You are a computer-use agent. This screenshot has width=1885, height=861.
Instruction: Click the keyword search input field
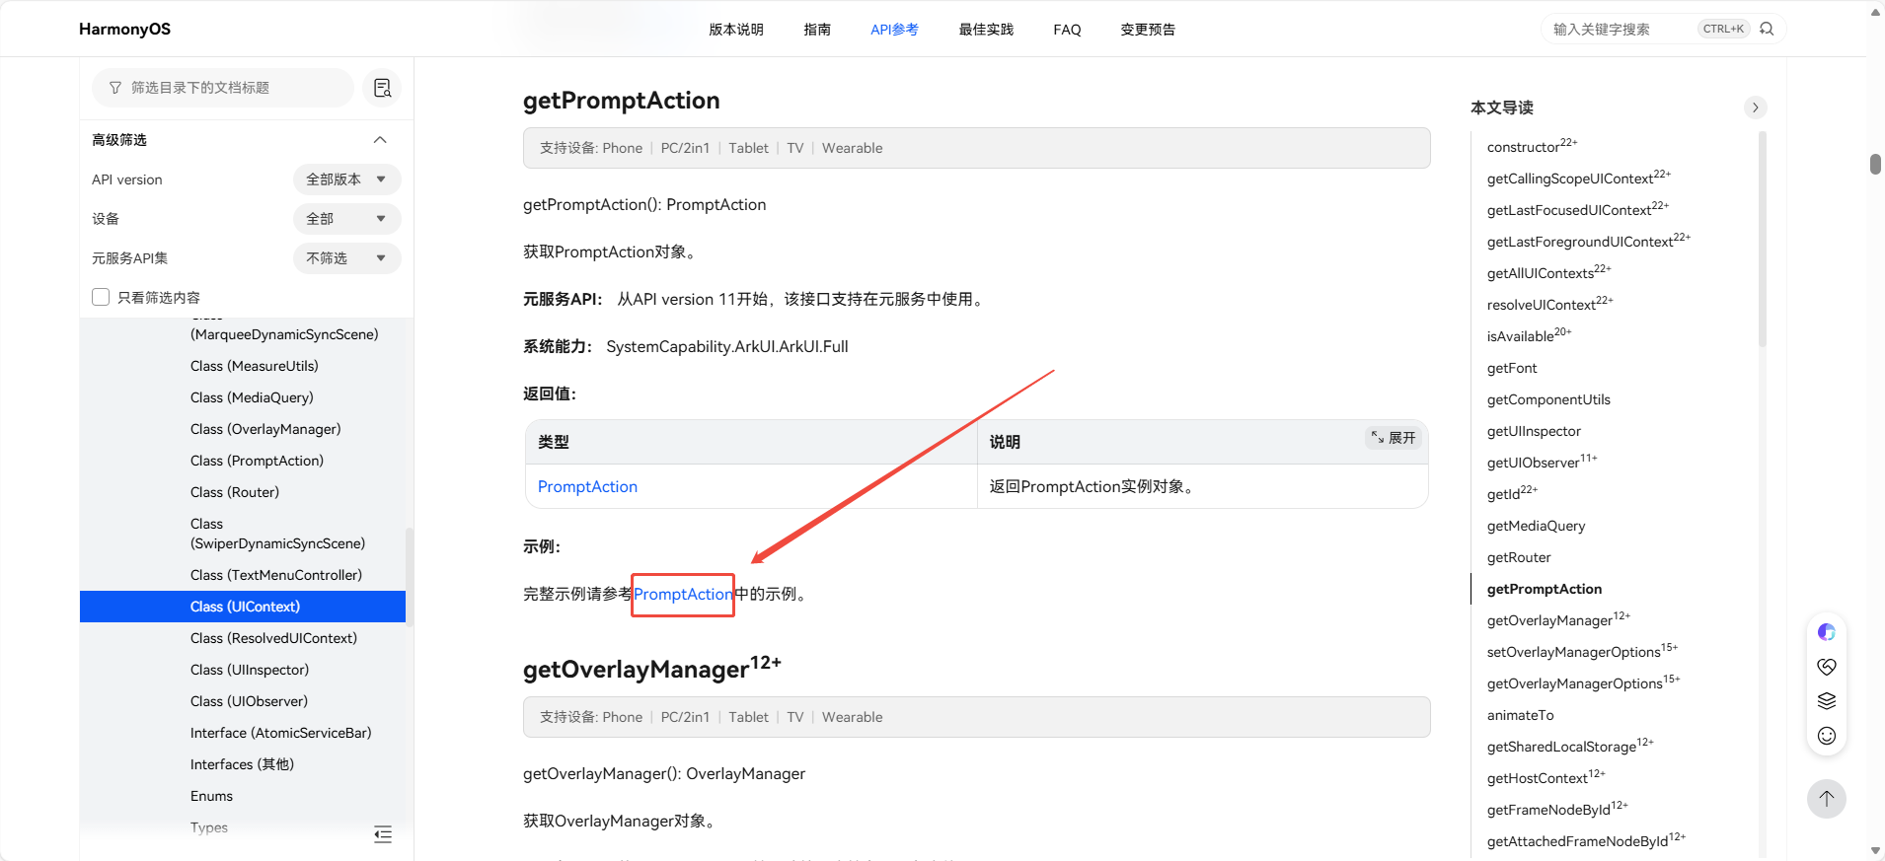coord(1619,30)
